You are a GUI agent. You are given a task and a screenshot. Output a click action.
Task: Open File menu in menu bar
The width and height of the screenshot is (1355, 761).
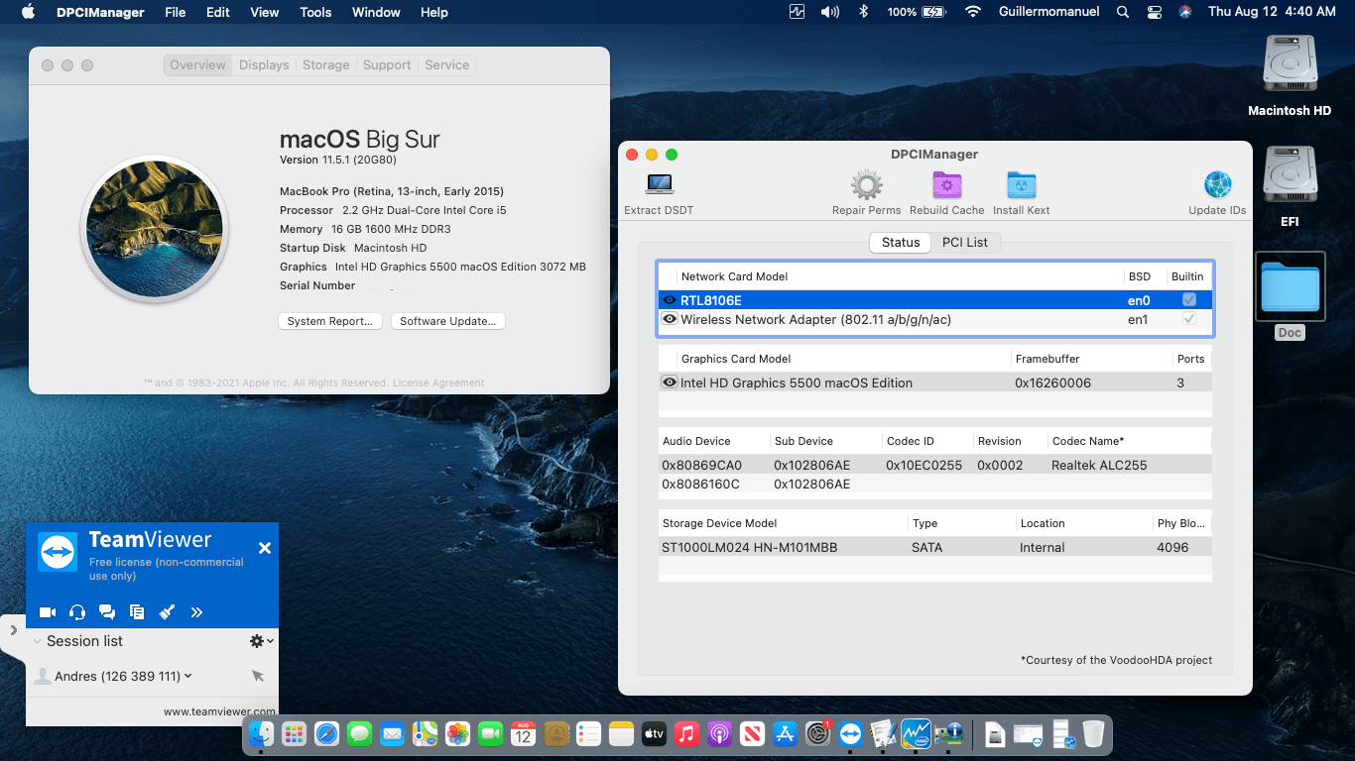(x=175, y=12)
